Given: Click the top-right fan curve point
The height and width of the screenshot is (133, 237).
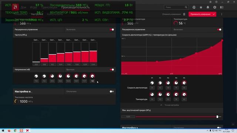Looking at the screenshot, I should (222, 40).
